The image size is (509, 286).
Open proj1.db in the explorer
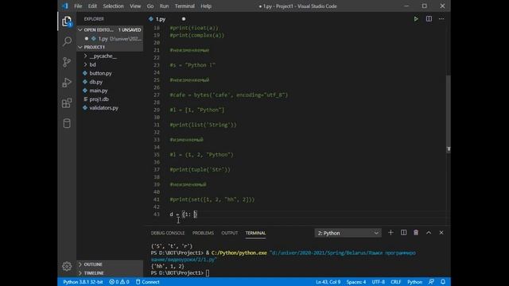coord(99,99)
